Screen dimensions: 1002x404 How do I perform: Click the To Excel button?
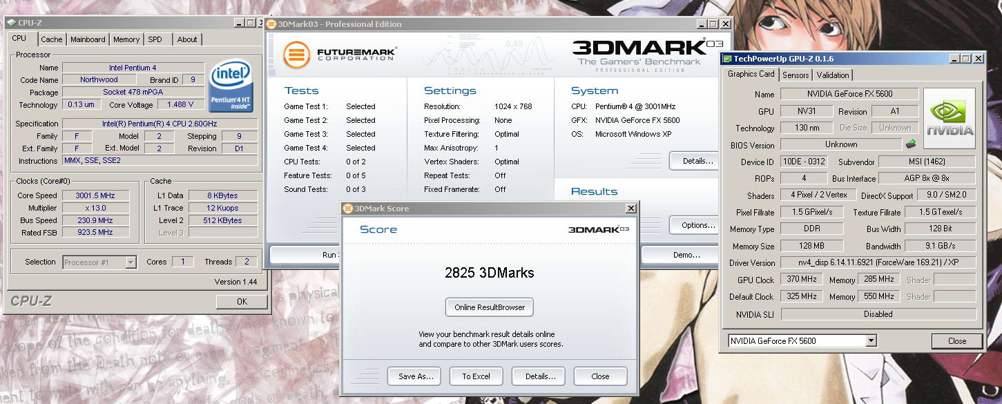coord(476,376)
